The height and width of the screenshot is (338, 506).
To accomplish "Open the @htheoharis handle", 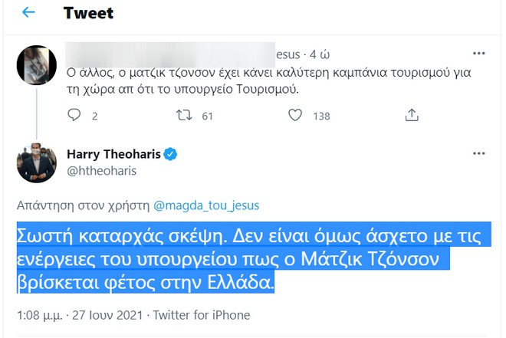I will click(101, 171).
